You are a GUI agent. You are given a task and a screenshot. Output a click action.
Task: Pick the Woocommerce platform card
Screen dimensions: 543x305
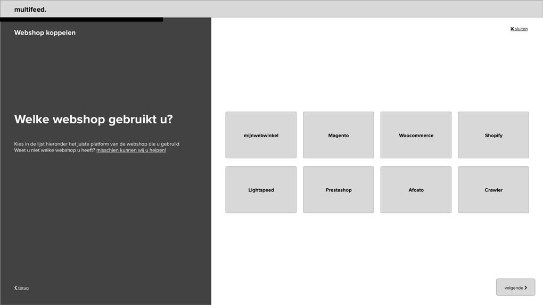click(x=416, y=135)
